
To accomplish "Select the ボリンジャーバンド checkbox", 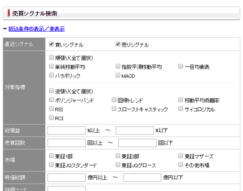I will coord(51,100).
